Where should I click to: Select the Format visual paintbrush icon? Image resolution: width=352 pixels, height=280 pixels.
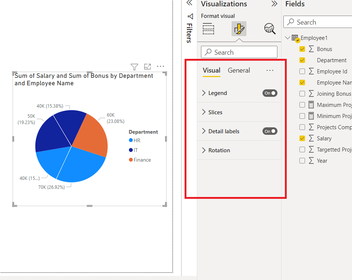click(x=239, y=29)
